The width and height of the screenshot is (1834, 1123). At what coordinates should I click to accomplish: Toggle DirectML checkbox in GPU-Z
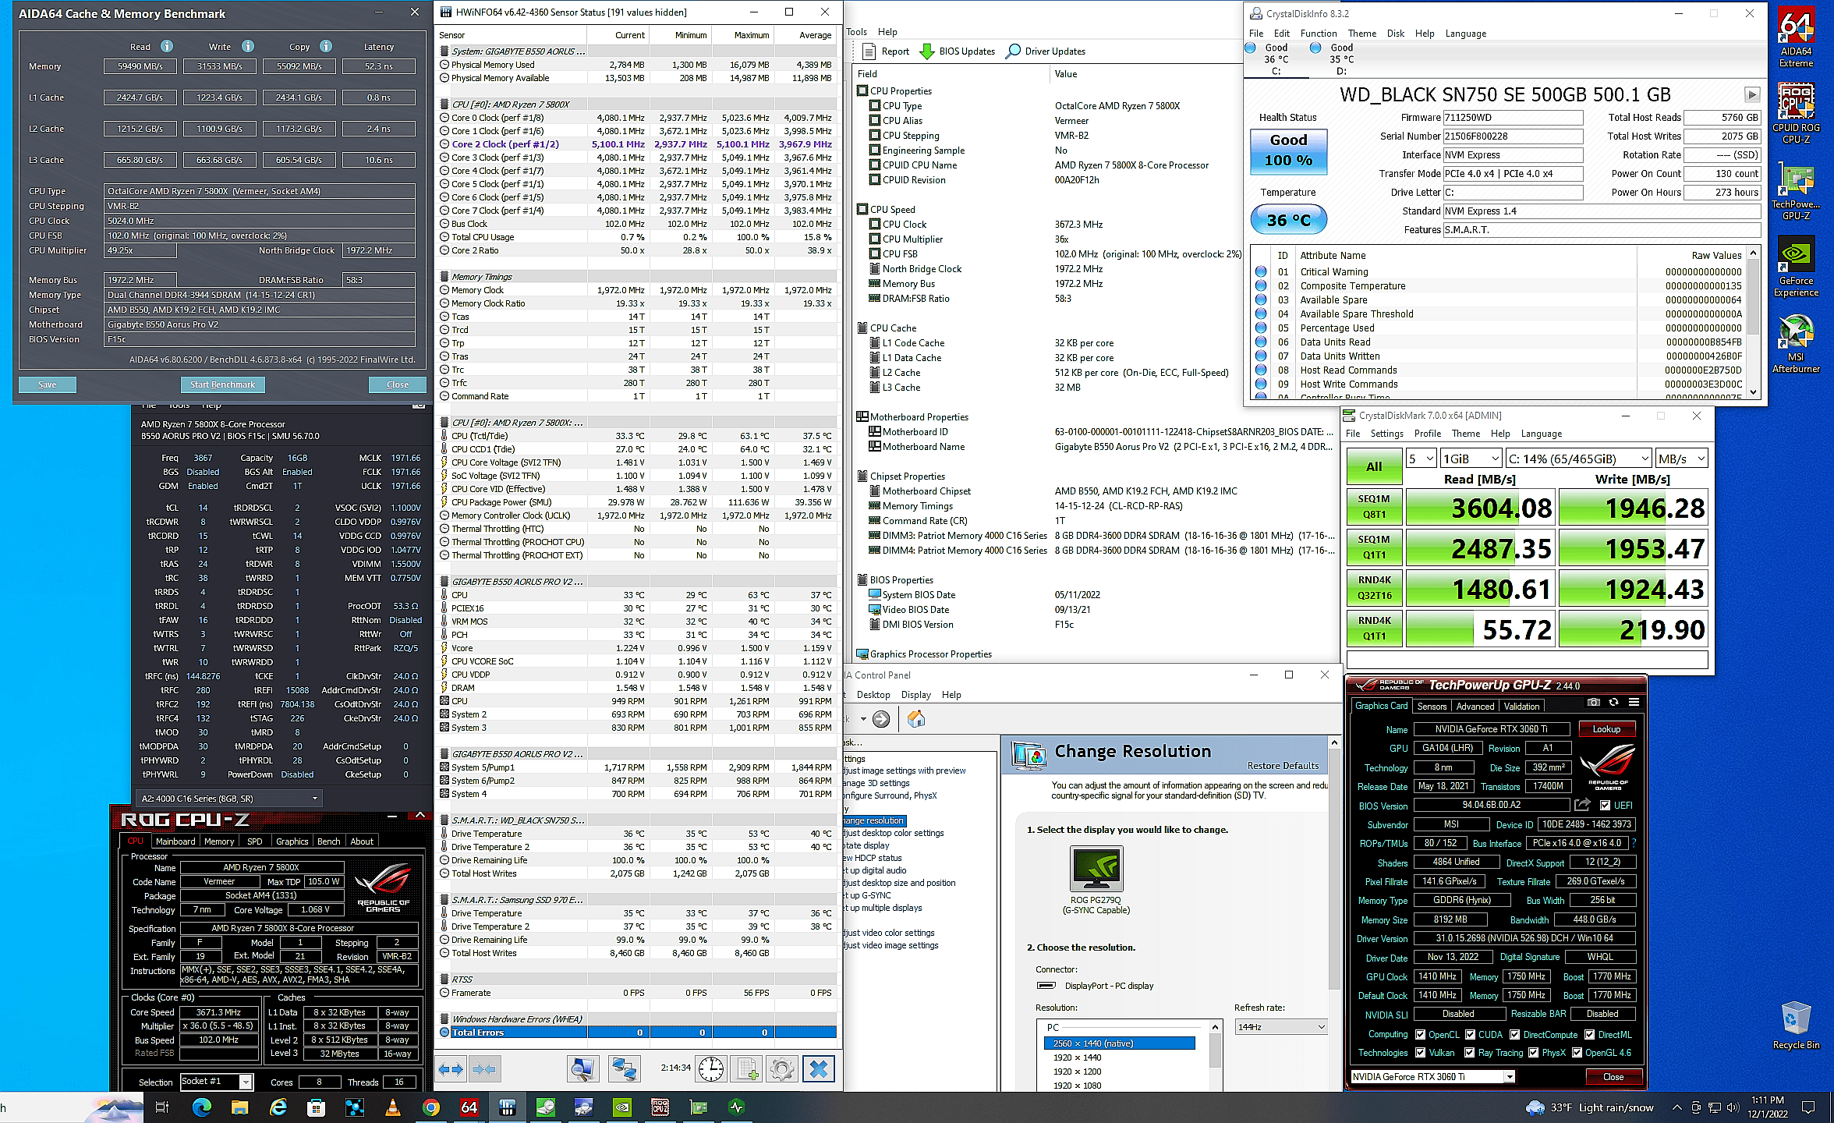point(1589,1035)
